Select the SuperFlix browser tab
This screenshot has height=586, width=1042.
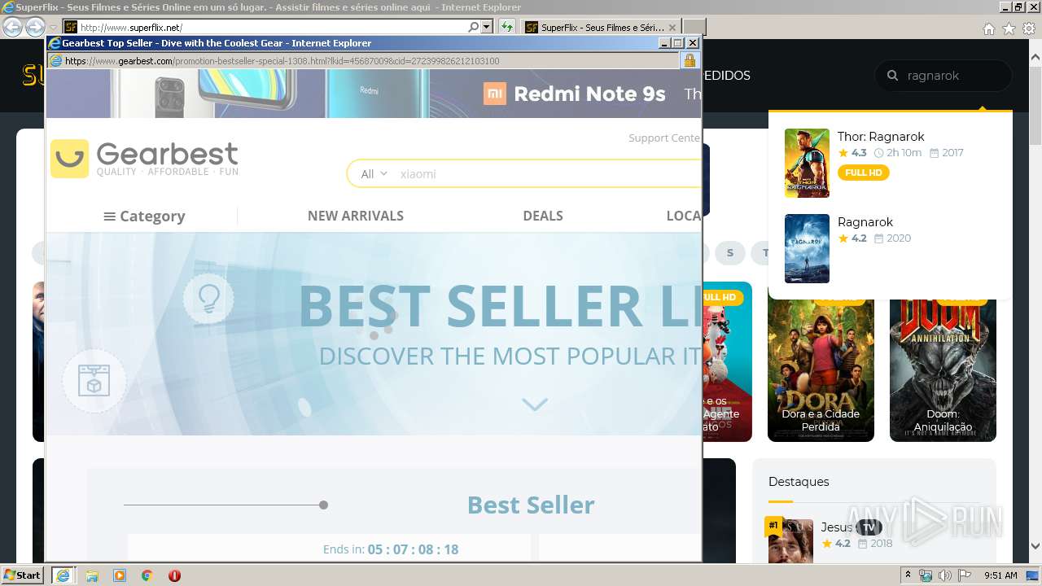[x=601, y=27]
